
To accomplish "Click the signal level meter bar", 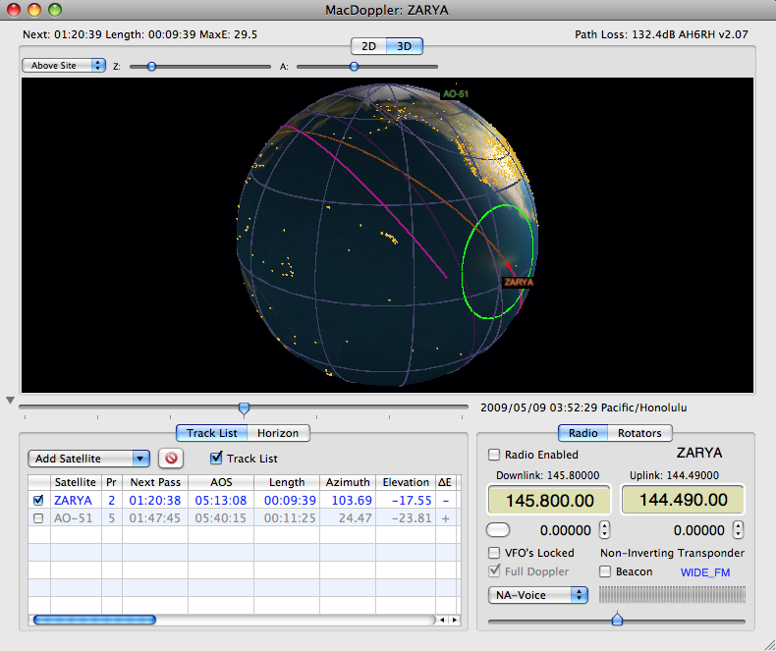I will point(672,595).
